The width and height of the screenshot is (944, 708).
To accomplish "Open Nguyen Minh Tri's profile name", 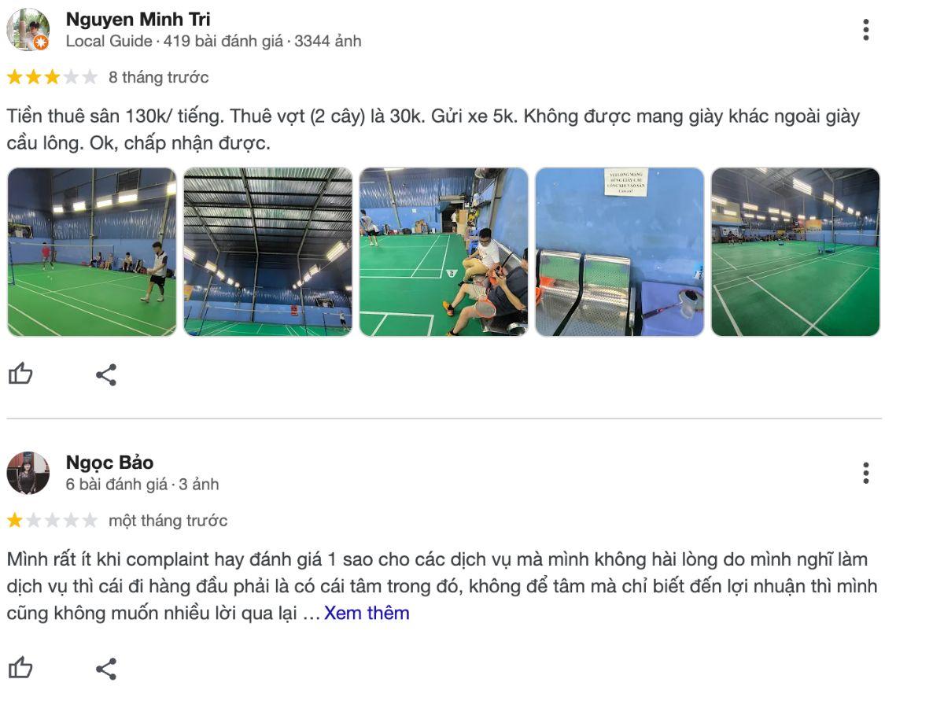I will pyautogui.click(x=138, y=19).
